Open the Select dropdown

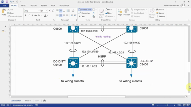161,16
